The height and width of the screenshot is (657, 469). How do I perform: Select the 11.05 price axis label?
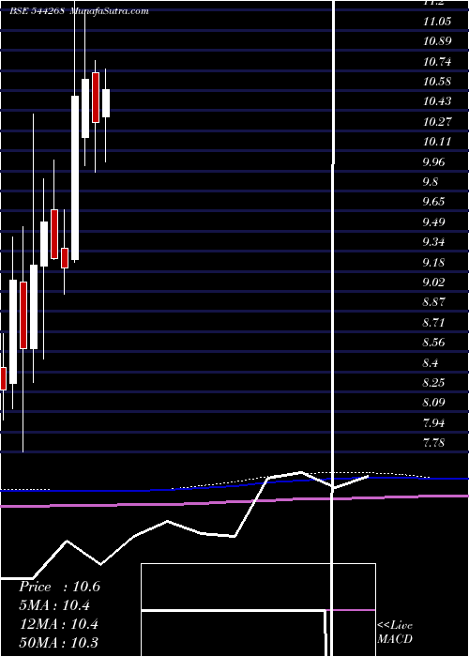[437, 22]
